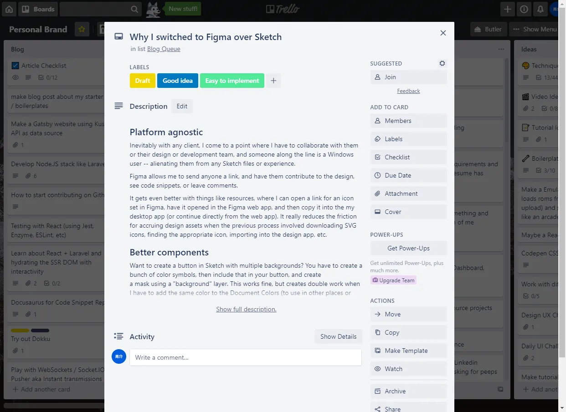Screen dimensions: 566x412
Task: Open the Blog Queue list link
Action: (x=164, y=49)
